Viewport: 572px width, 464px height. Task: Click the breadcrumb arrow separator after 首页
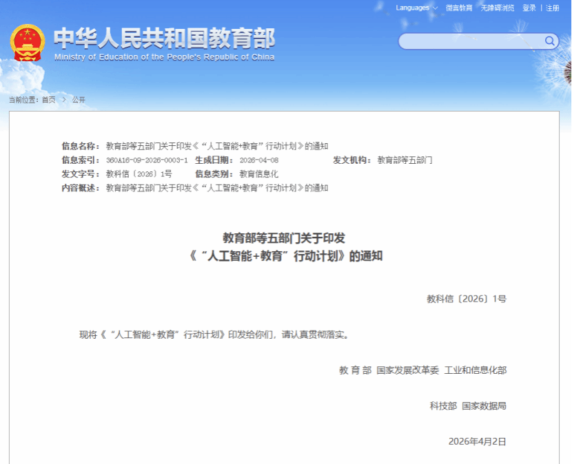click(x=64, y=100)
